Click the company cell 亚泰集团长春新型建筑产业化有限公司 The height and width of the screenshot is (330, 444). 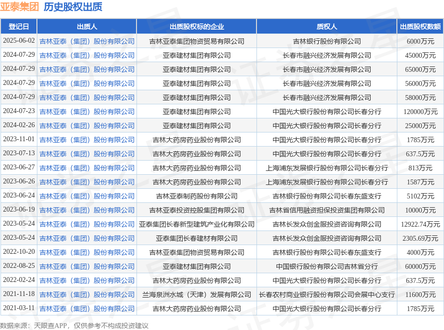[x=197, y=225]
